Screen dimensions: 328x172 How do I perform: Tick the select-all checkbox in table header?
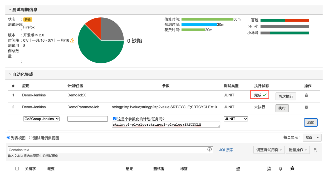click(17, 169)
